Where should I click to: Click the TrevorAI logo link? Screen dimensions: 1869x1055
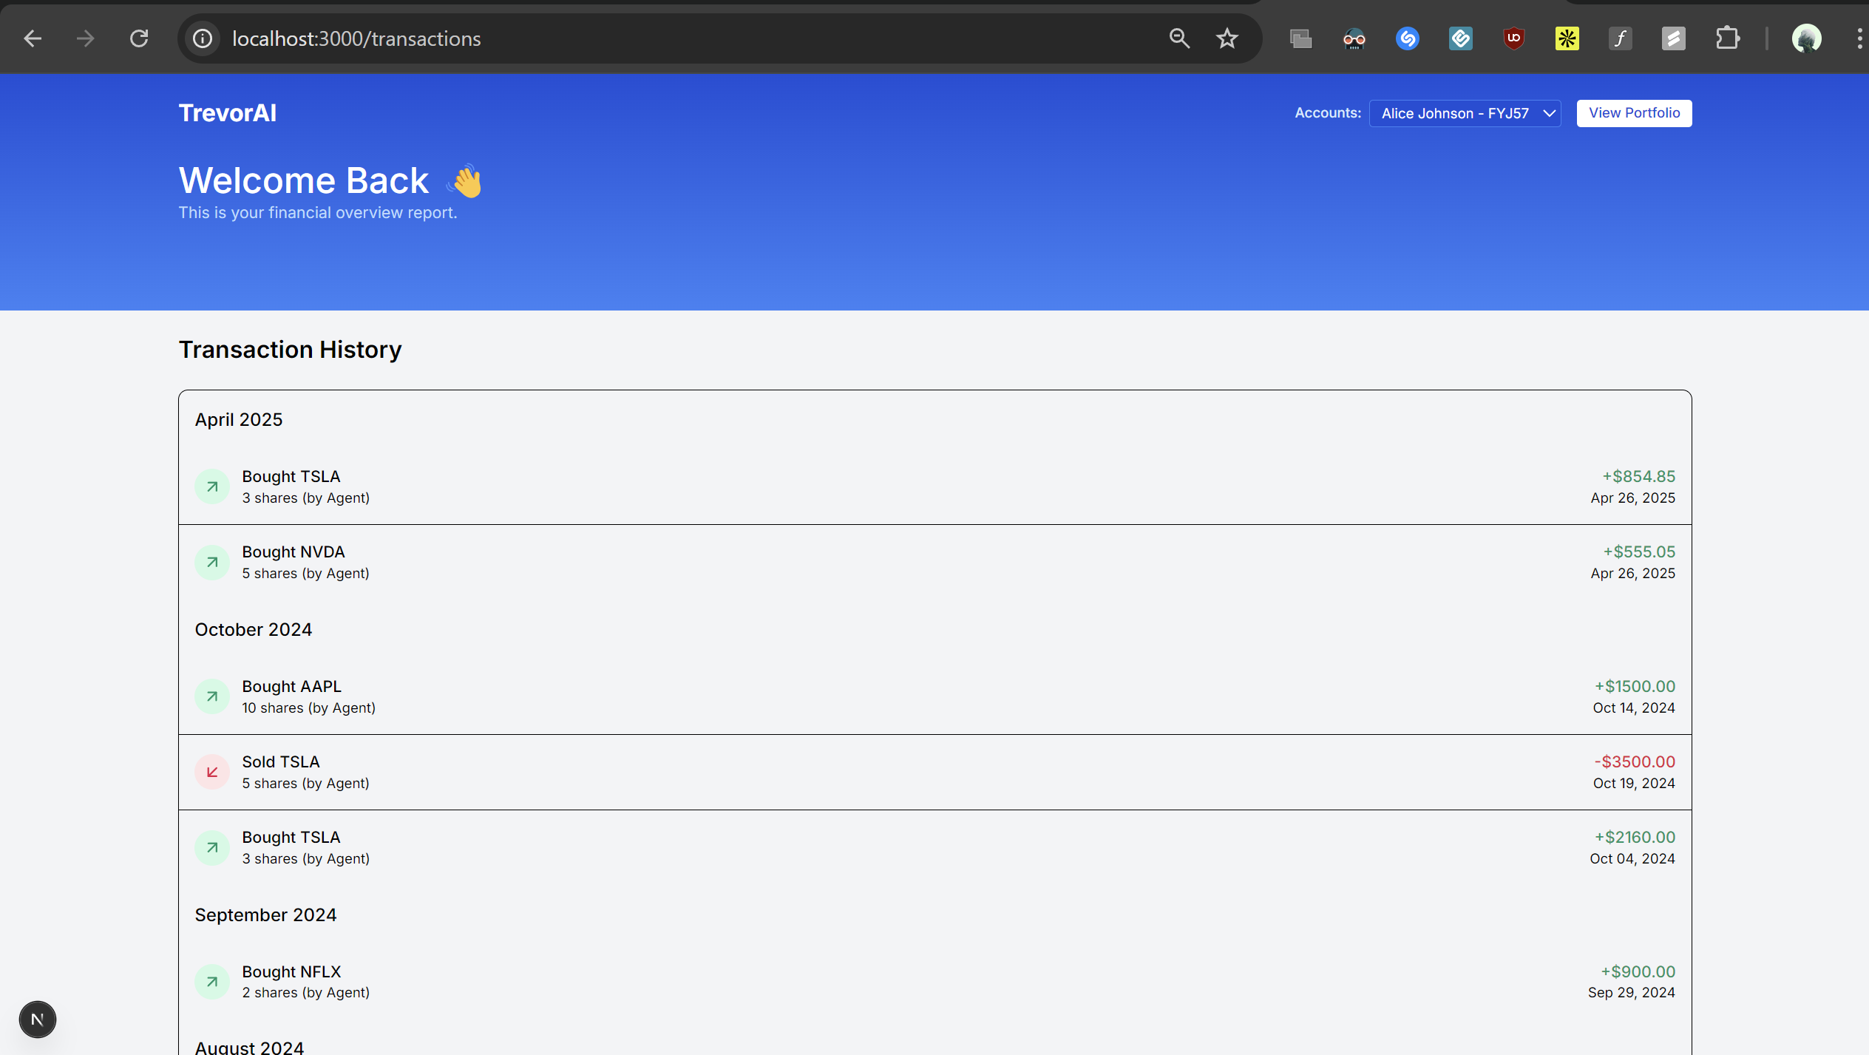[x=228, y=113]
